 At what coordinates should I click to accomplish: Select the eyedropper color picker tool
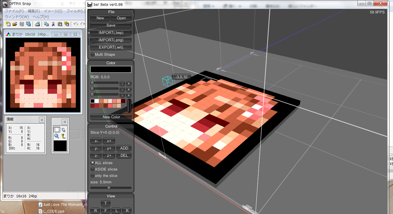63,136
